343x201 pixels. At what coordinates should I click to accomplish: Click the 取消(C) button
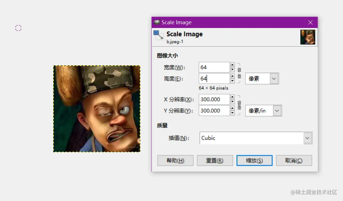pos(294,161)
